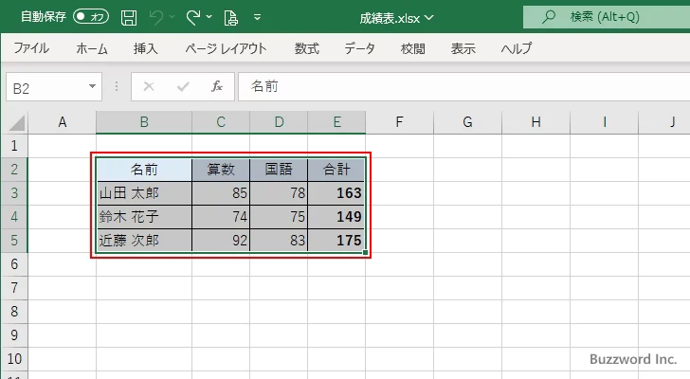Click the cell 鈴木 花子
Image resolution: width=690 pixels, height=379 pixels.
click(144, 217)
